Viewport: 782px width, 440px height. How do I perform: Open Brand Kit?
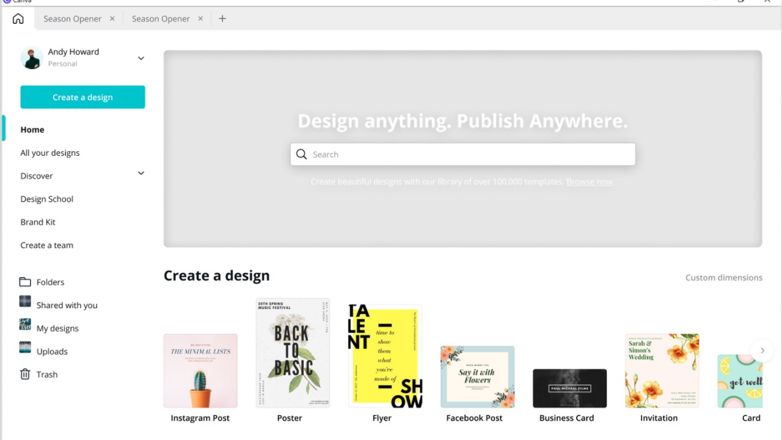click(x=38, y=222)
